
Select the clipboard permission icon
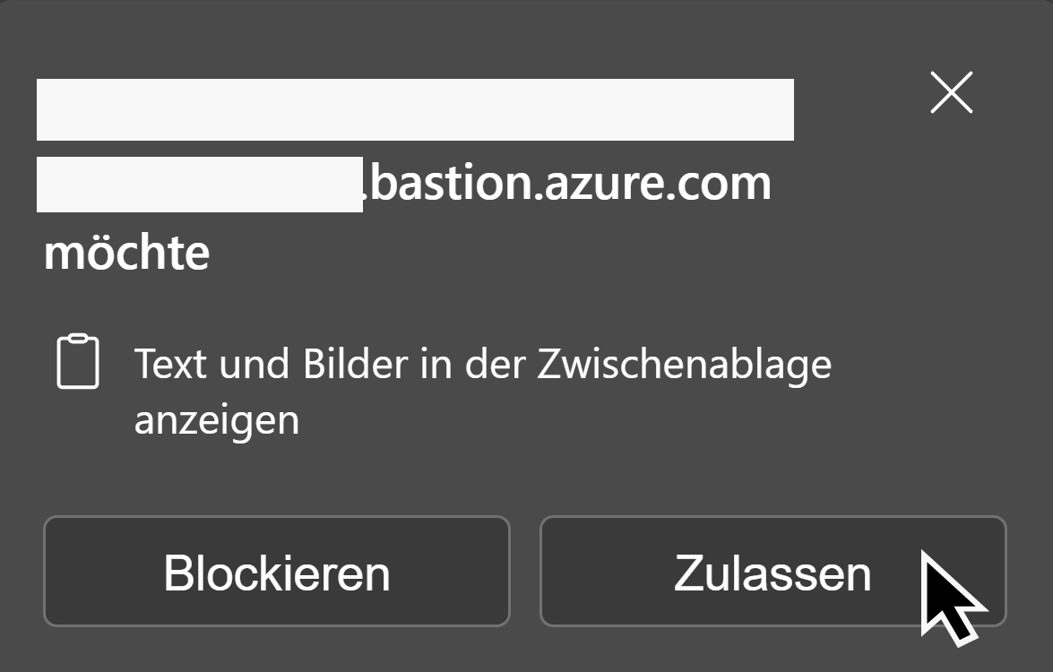[x=78, y=362]
